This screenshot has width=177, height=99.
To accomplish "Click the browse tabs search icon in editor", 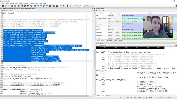I will (x=94, y=11).
